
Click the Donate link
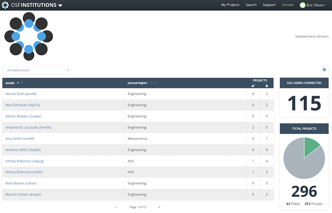[x=287, y=5]
